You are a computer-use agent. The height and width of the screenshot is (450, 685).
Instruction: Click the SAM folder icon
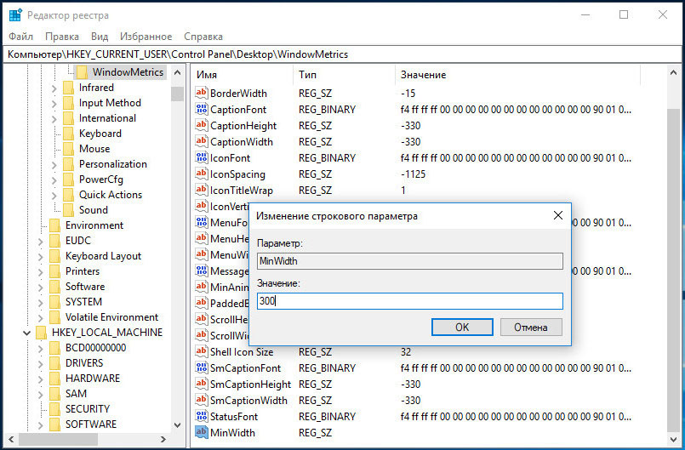coord(54,393)
